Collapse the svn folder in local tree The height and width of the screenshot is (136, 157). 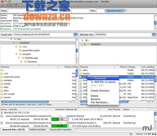[11, 39]
